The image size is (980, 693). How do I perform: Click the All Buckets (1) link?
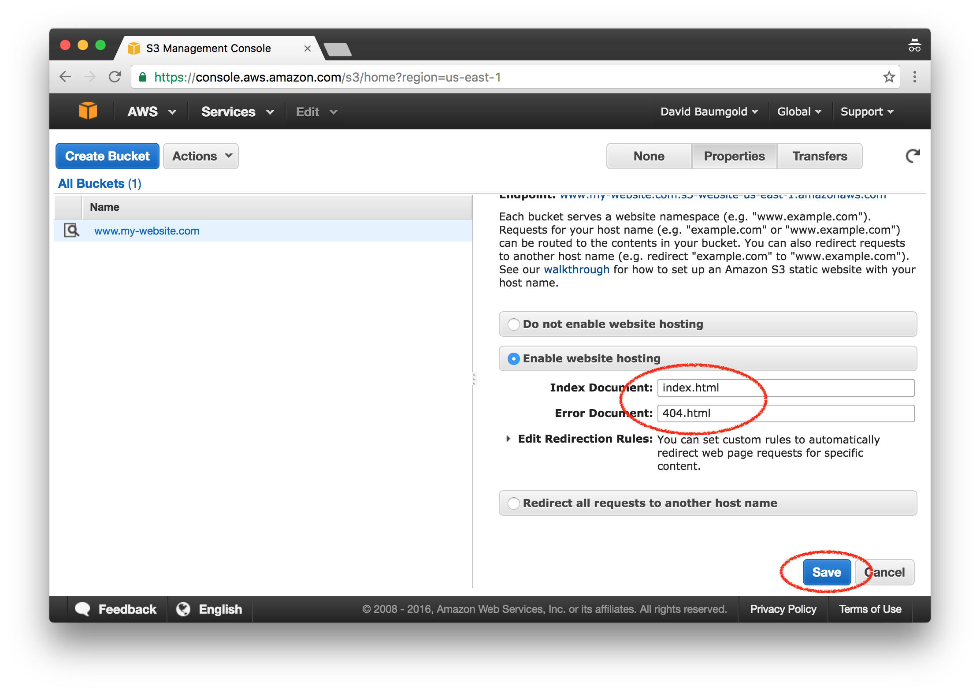coord(100,183)
